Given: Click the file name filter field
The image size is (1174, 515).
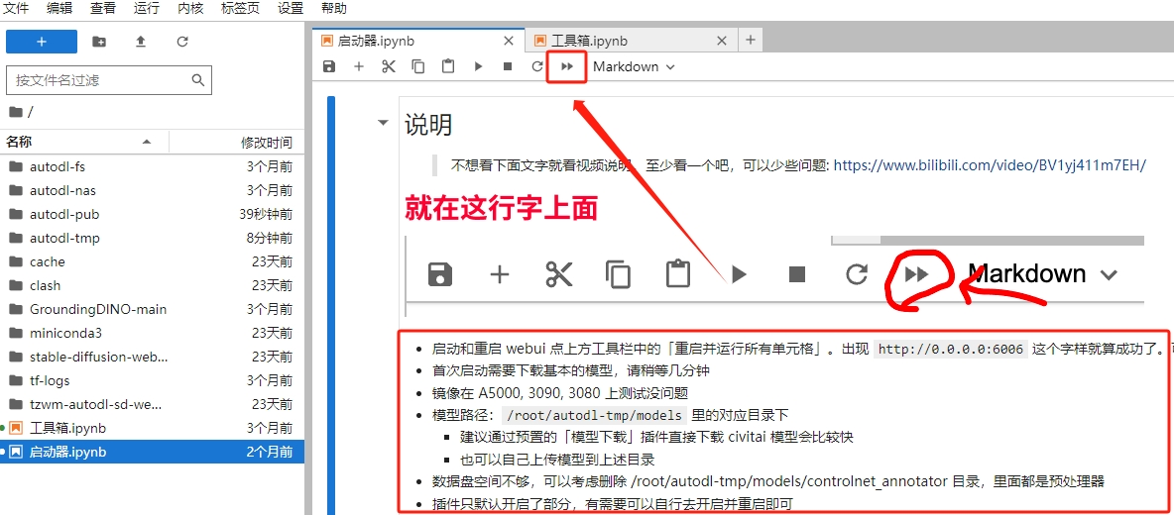Looking at the screenshot, I should (x=108, y=80).
